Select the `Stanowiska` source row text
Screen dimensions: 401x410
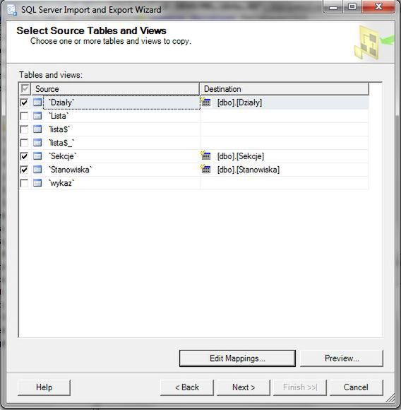click(71, 170)
